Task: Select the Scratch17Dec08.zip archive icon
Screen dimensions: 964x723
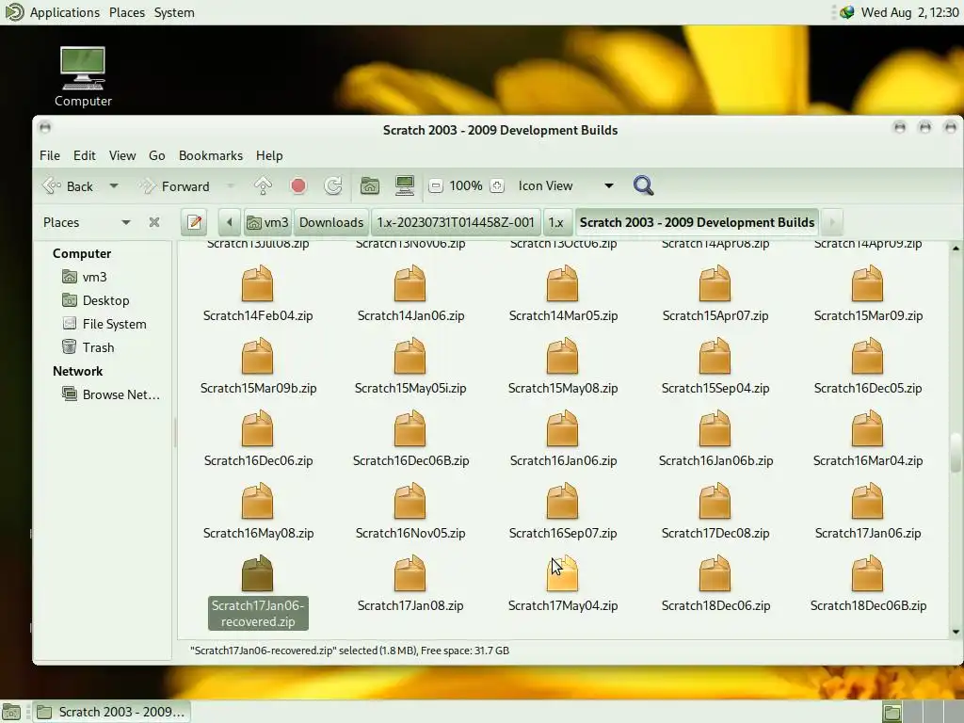Action: click(715, 501)
